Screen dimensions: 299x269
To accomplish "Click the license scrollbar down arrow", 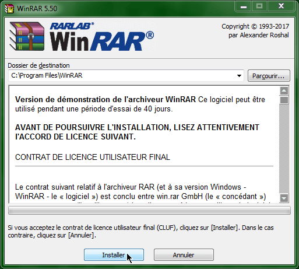I will [x=284, y=198].
